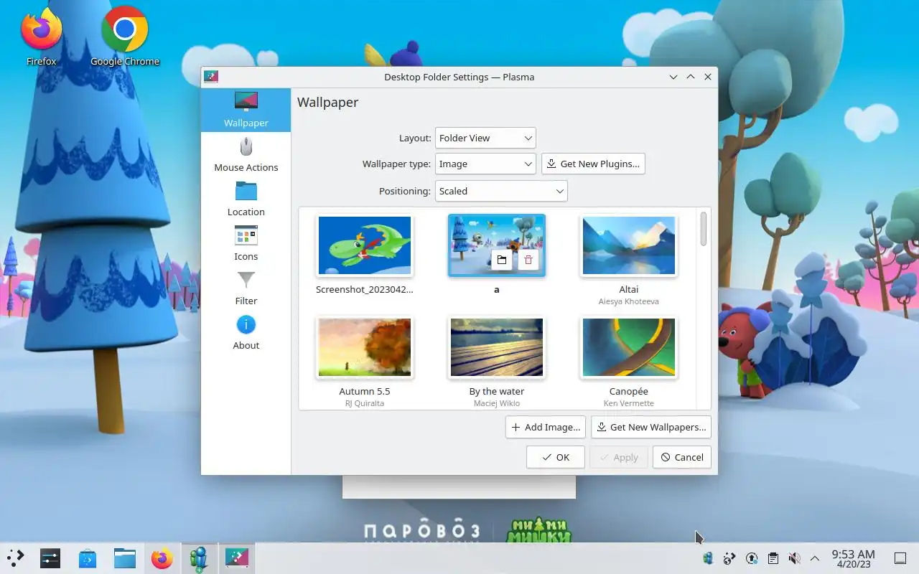Open the clipboard tray icon
The image size is (919, 574).
[773, 558]
